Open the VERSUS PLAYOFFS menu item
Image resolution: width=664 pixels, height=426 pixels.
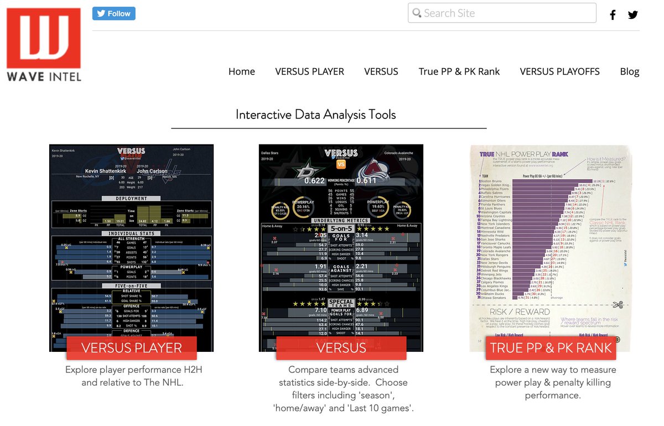pos(560,71)
